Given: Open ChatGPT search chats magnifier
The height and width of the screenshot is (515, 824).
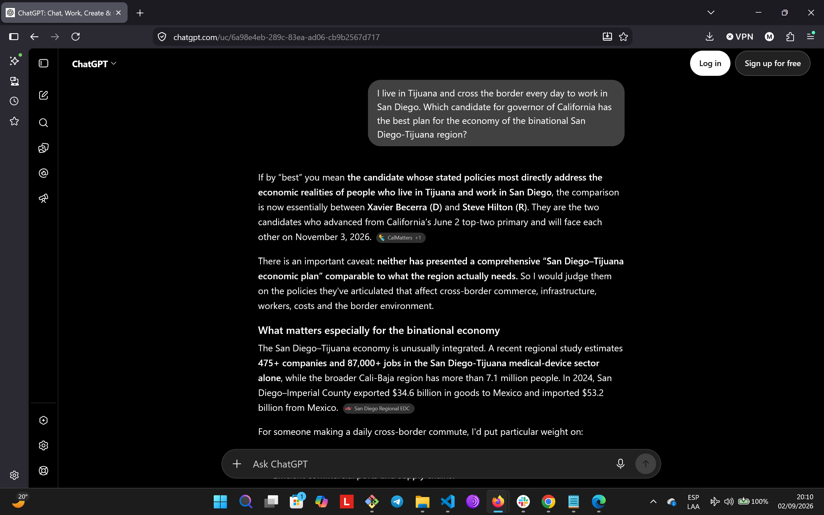Looking at the screenshot, I should [43, 123].
